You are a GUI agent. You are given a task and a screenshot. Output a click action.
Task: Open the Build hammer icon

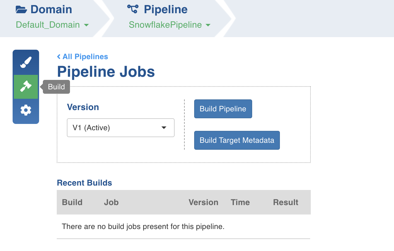point(26,87)
